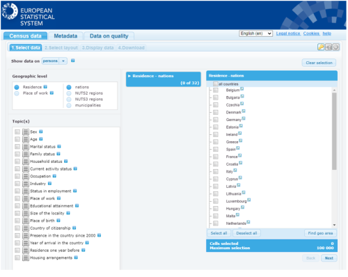Screen dimensions: 348x277
Task: Open the Legal notice link
Action: point(288,33)
